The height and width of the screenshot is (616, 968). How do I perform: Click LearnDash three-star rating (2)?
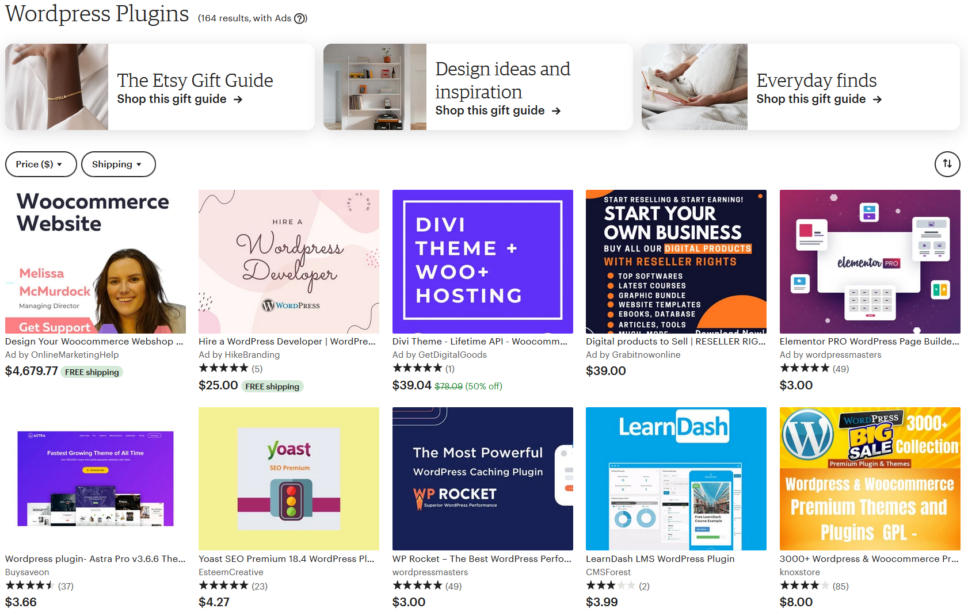pyautogui.click(x=618, y=586)
